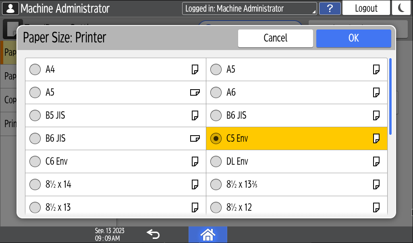Select the A4 radio button

click(x=35, y=69)
